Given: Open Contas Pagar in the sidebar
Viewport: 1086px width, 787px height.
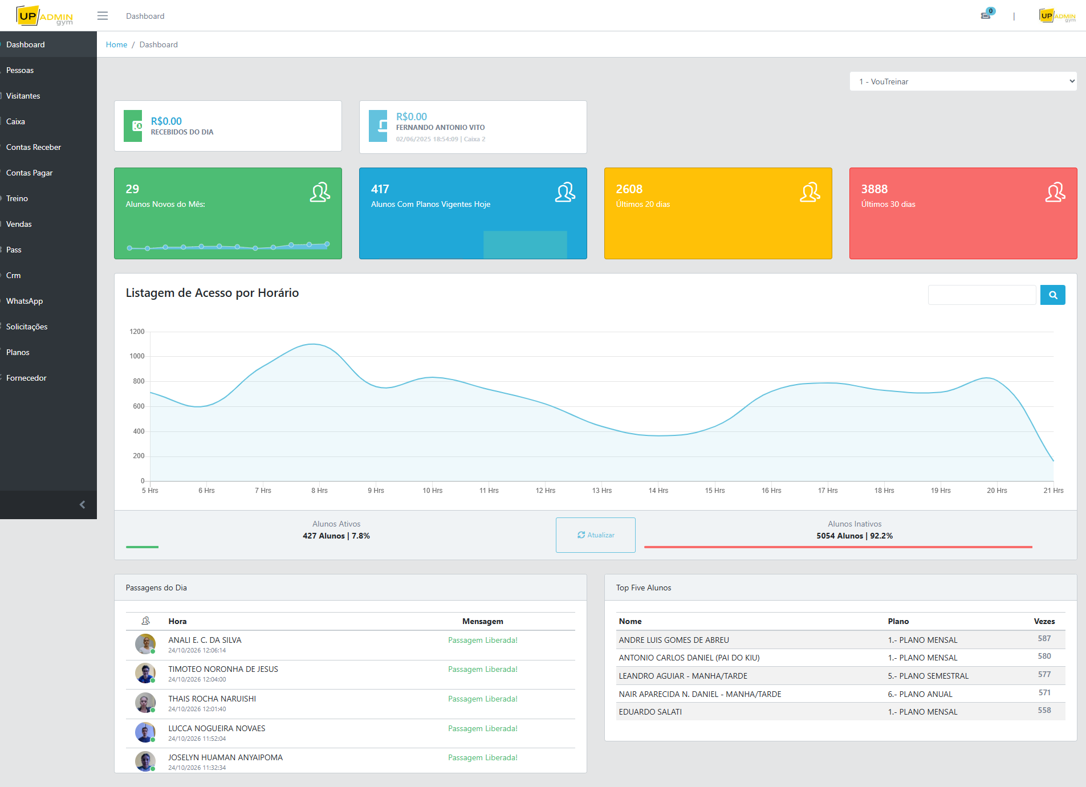Looking at the screenshot, I should (x=48, y=173).
